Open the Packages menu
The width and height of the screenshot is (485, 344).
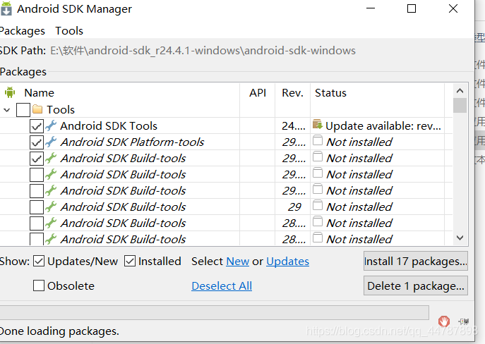[x=22, y=31]
